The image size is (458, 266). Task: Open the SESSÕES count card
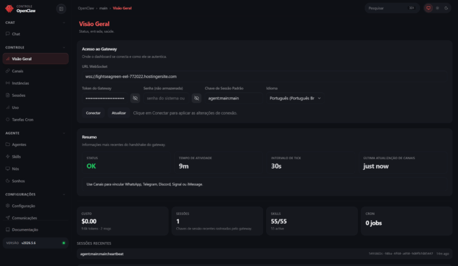(217, 221)
